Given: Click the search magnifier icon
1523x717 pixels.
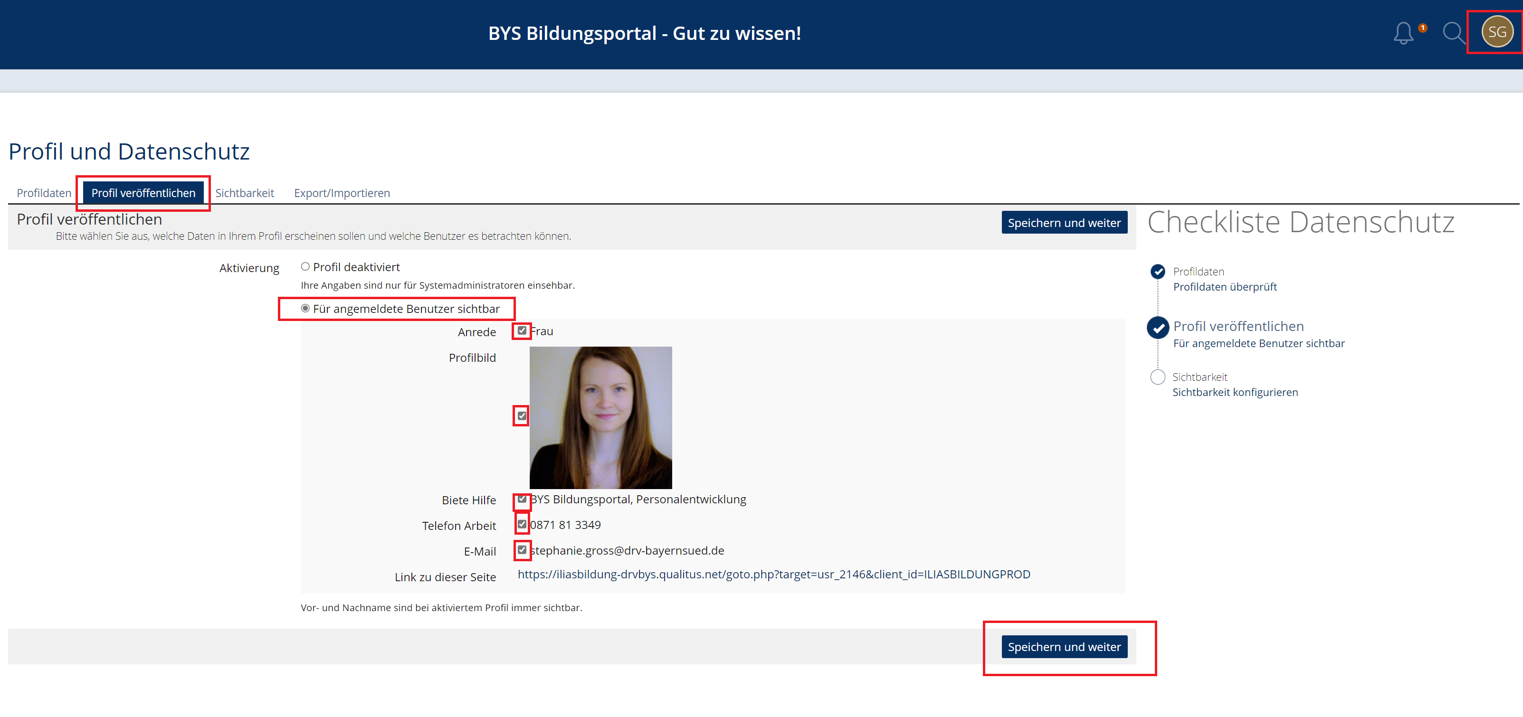Looking at the screenshot, I should [x=1452, y=32].
